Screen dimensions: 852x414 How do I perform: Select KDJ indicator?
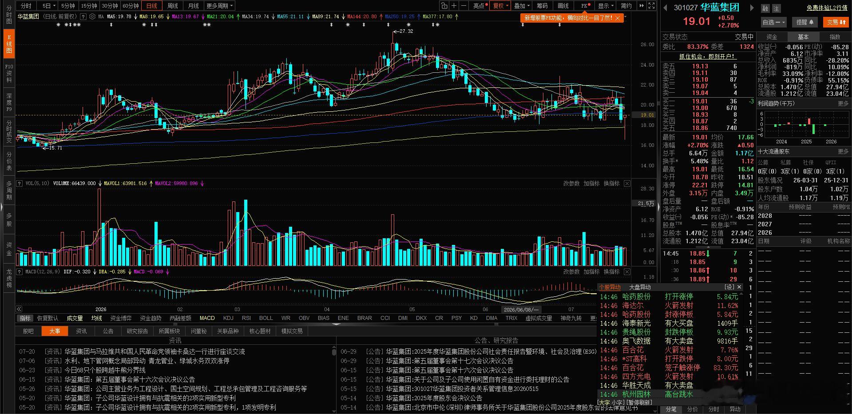point(228,318)
